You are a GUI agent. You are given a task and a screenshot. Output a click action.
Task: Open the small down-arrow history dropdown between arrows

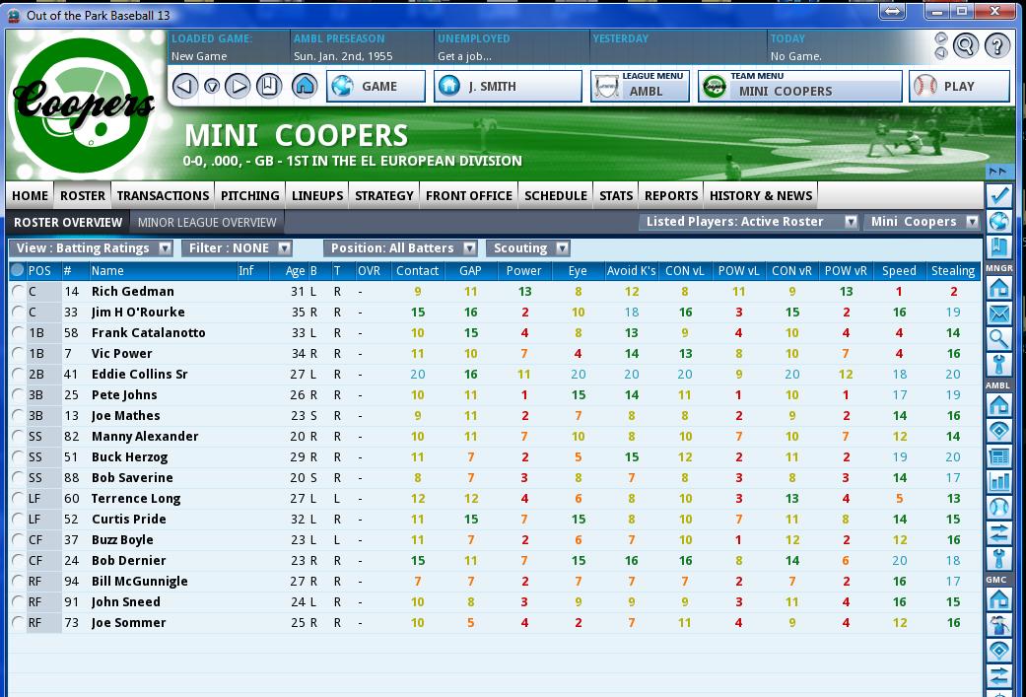pyautogui.click(x=212, y=87)
